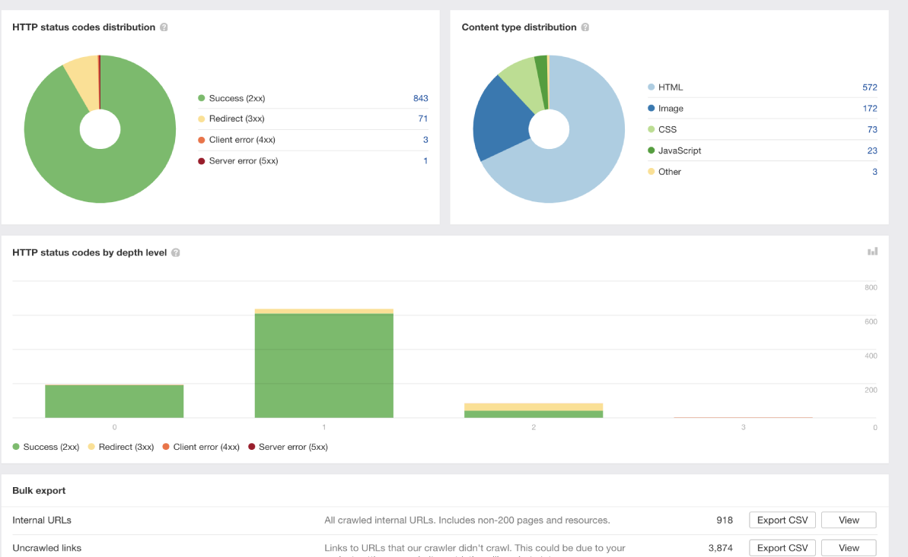Open the Other content type count link
Viewport: 908px width, 557px height.
click(x=875, y=172)
